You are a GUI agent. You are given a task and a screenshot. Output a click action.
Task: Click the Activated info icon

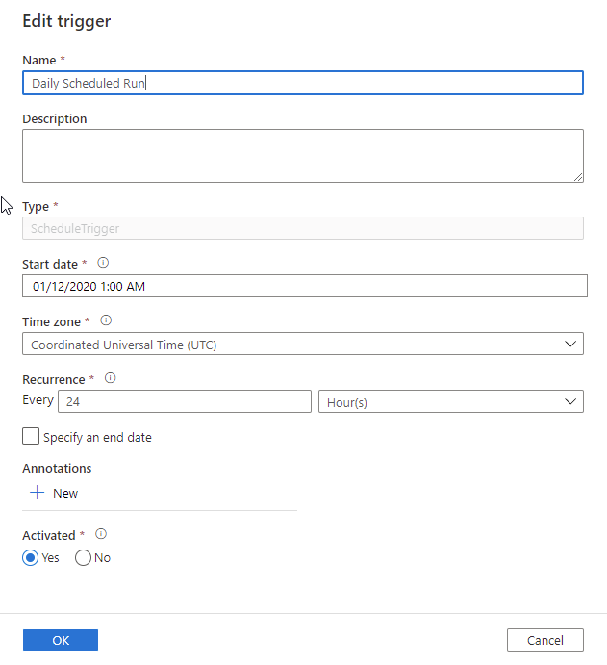pyautogui.click(x=100, y=534)
